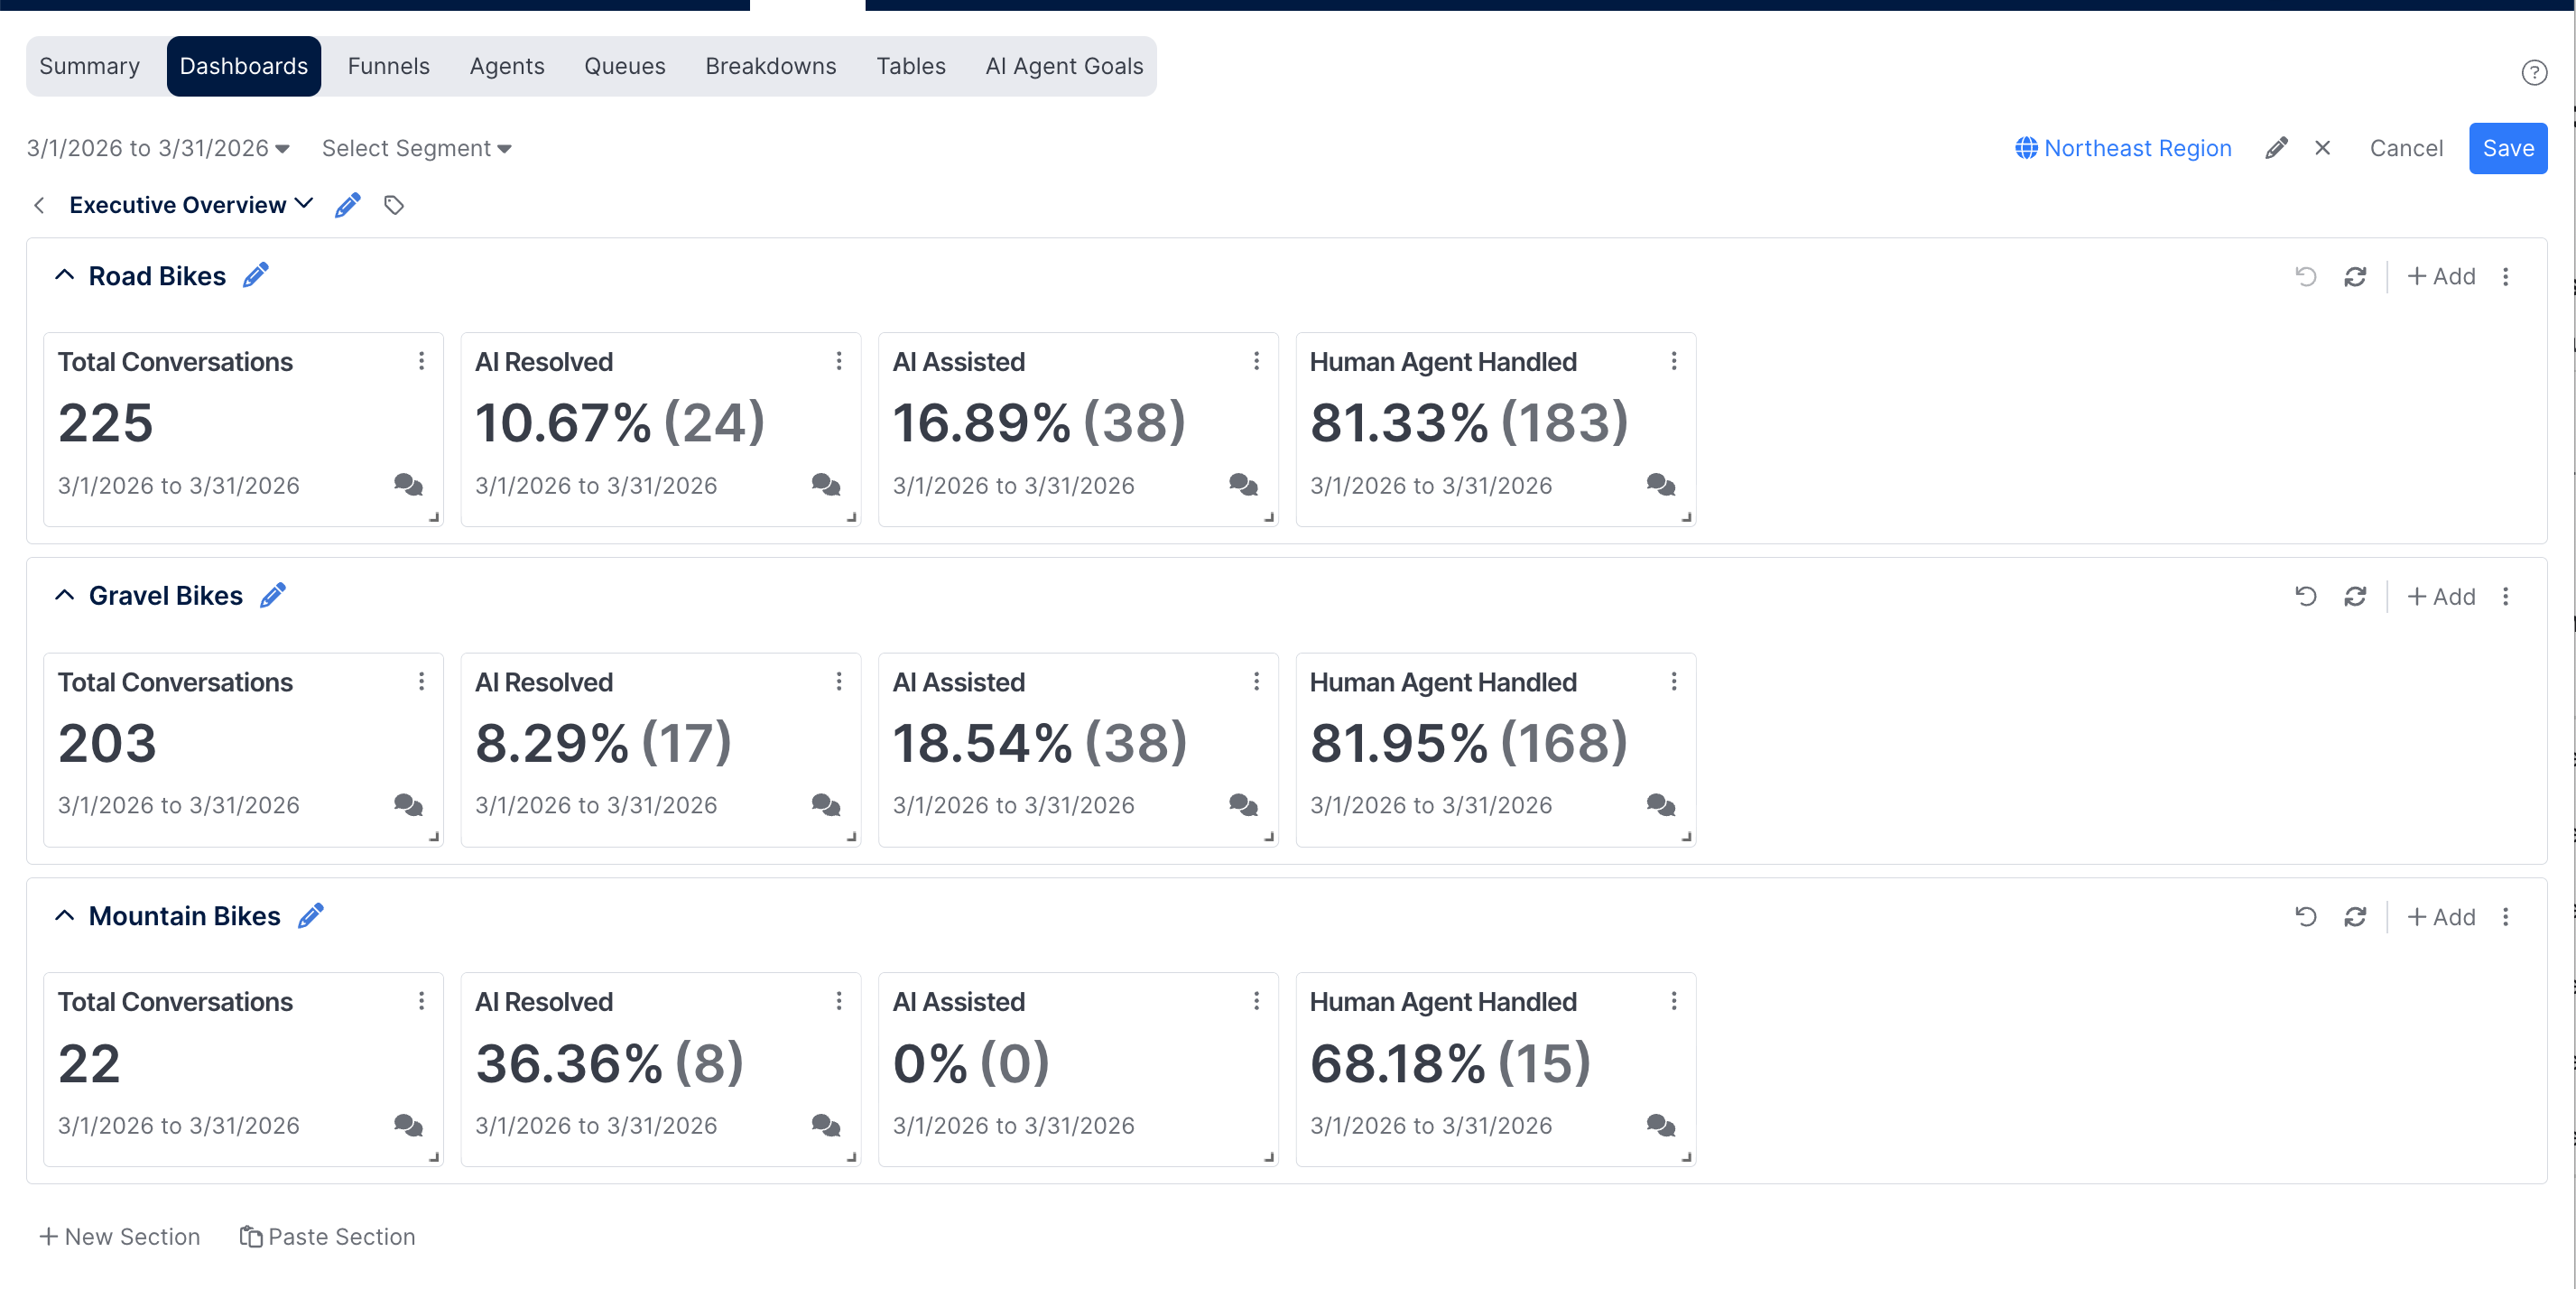Image resolution: width=2576 pixels, height=1289 pixels.
Task: Undo changes in Mountain Bikes section
Action: click(2306, 917)
